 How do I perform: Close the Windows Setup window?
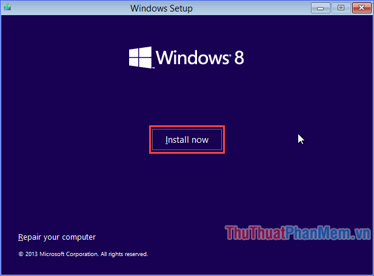pyautogui.click(x=362, y=8)
